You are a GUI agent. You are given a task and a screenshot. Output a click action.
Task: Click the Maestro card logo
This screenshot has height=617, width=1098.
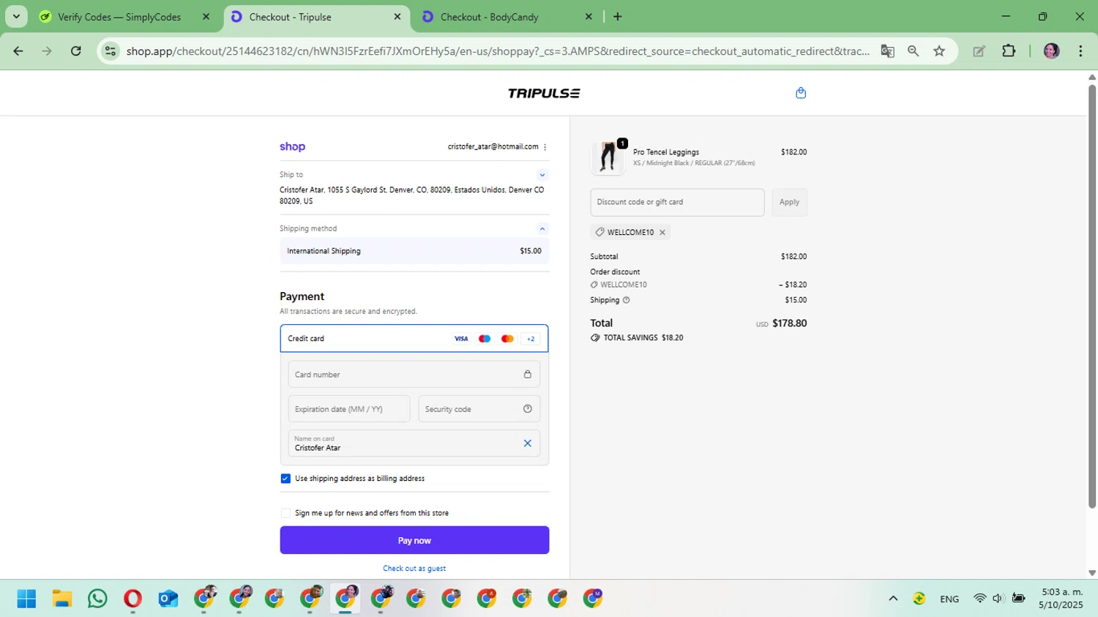coord(485,339)
